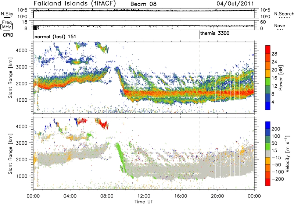Image resolution: width=294 pixels, height=204 pixels.
Task: Click the "-200" tick on Velocity colorbar
Action: pyautogui.click(x=278, y=179)
